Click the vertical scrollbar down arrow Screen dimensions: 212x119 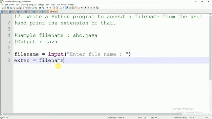click(211, 112)
